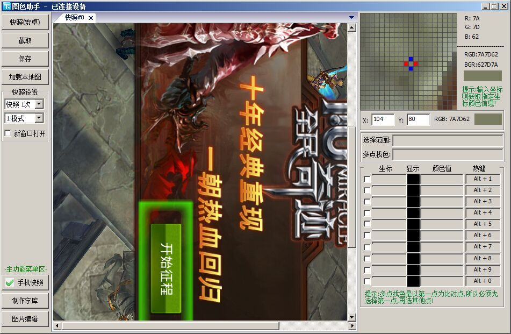This screenshot has height=334, width=511.
Task: Click the Alt + 8 hotkey button
Action: pos(483,258)
